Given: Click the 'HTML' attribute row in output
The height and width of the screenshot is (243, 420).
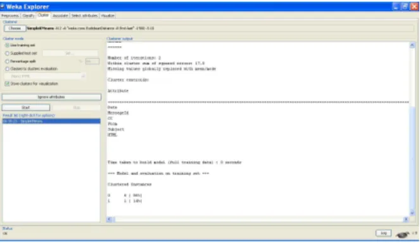Looking at the screenshot, I should click(113, 135).
